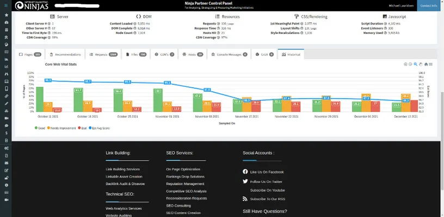Open the chart export menu icon

coord(430,64)
